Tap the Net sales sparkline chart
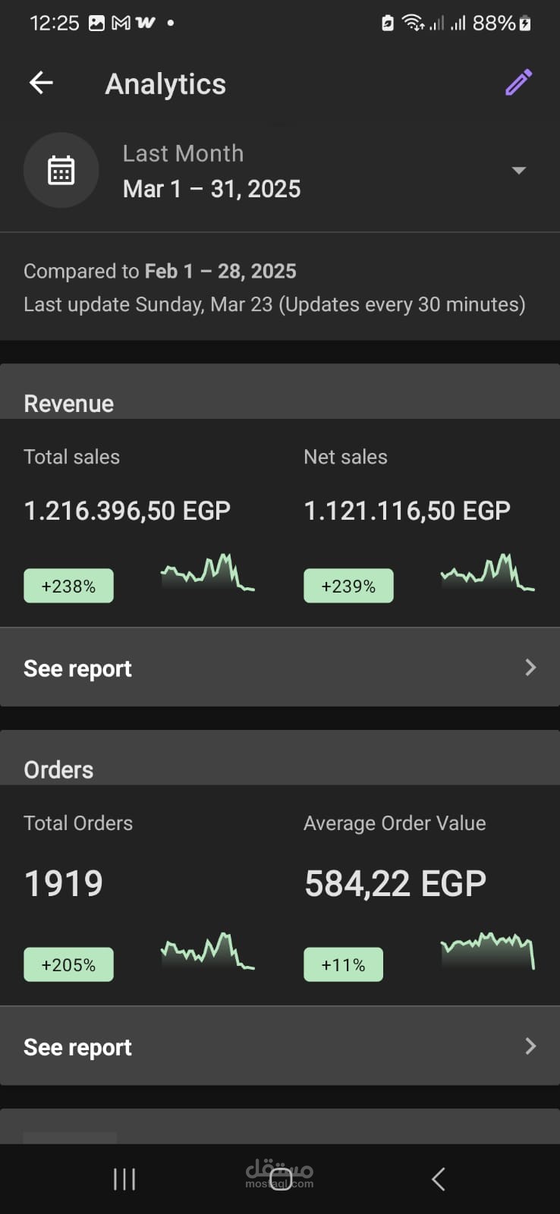Image resolution: width=560 pixels, height=1214 pixels. (487, 573)
